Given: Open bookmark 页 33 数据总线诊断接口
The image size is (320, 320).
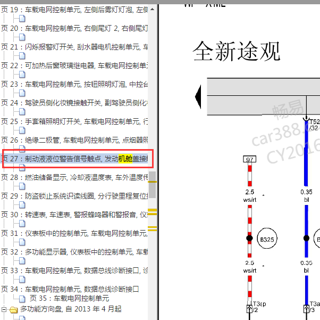Looking at the screenshot, I should click(74, 270).
